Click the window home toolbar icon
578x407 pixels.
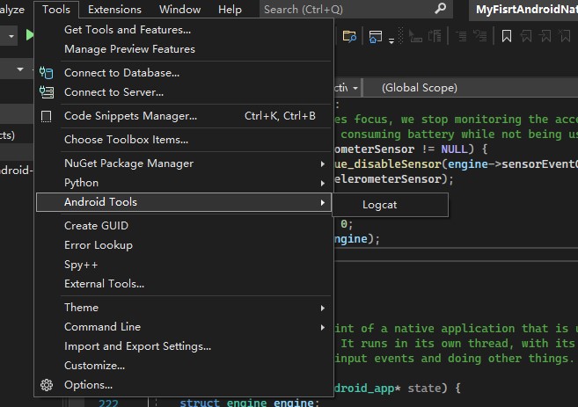coord(375,36)
